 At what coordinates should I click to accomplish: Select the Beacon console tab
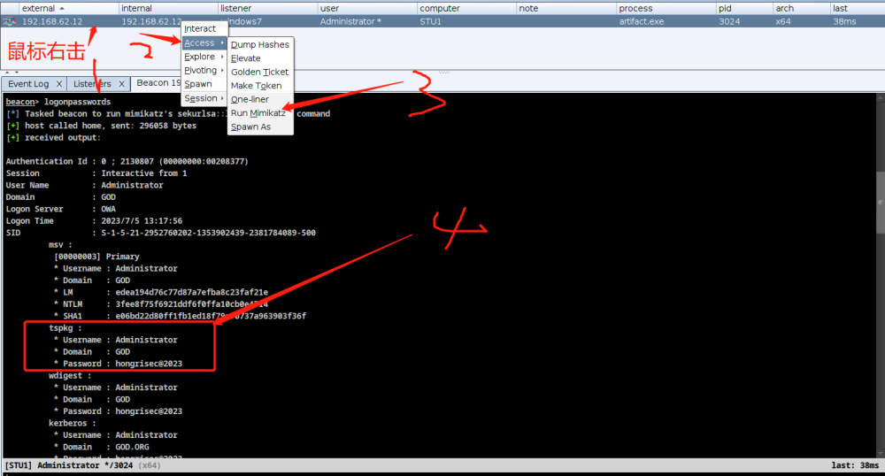(158, 83)
